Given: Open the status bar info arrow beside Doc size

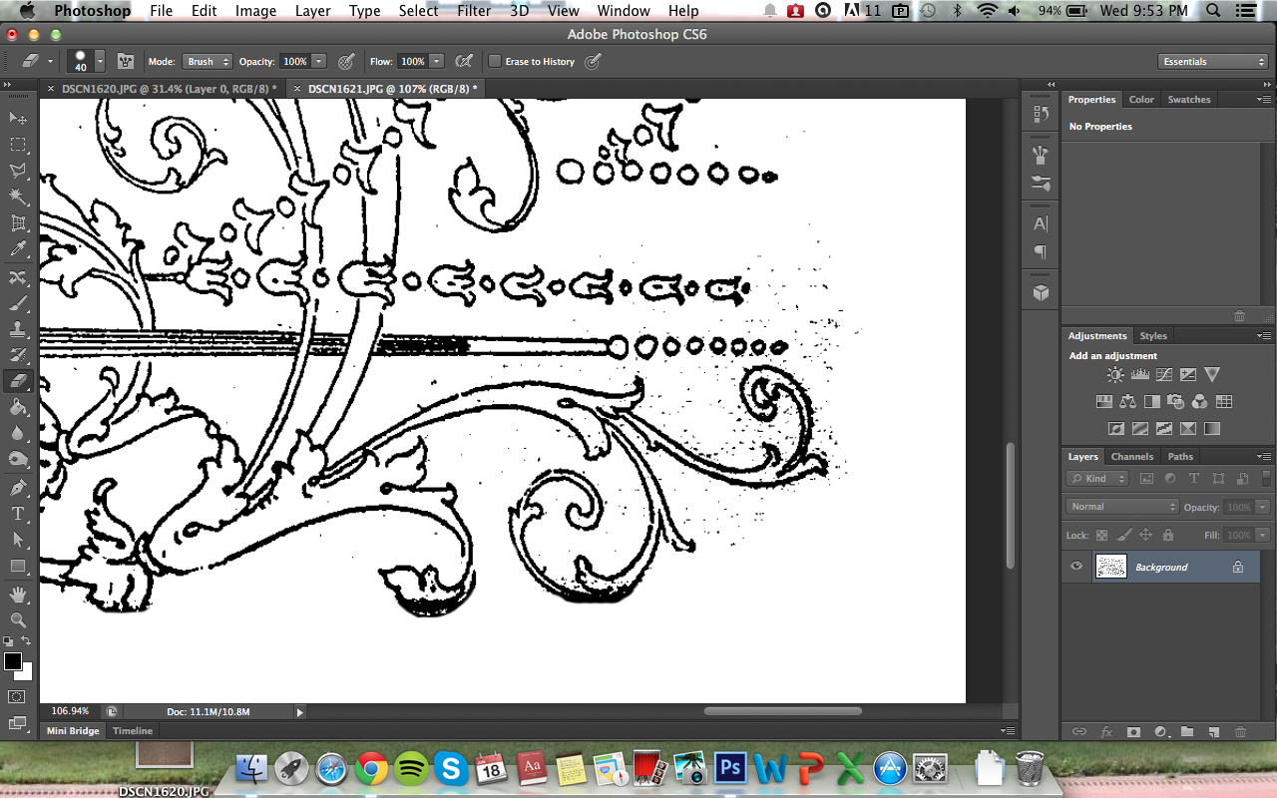Looking at the screenshot, I should click(x=299, y=712).
